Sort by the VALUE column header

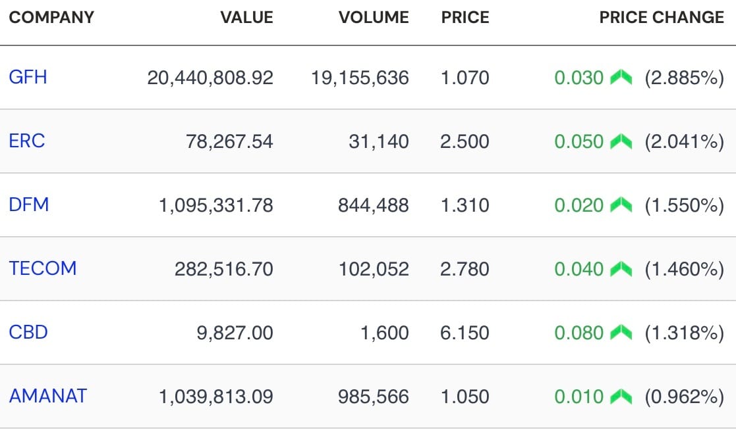click(x=247, y=17)
